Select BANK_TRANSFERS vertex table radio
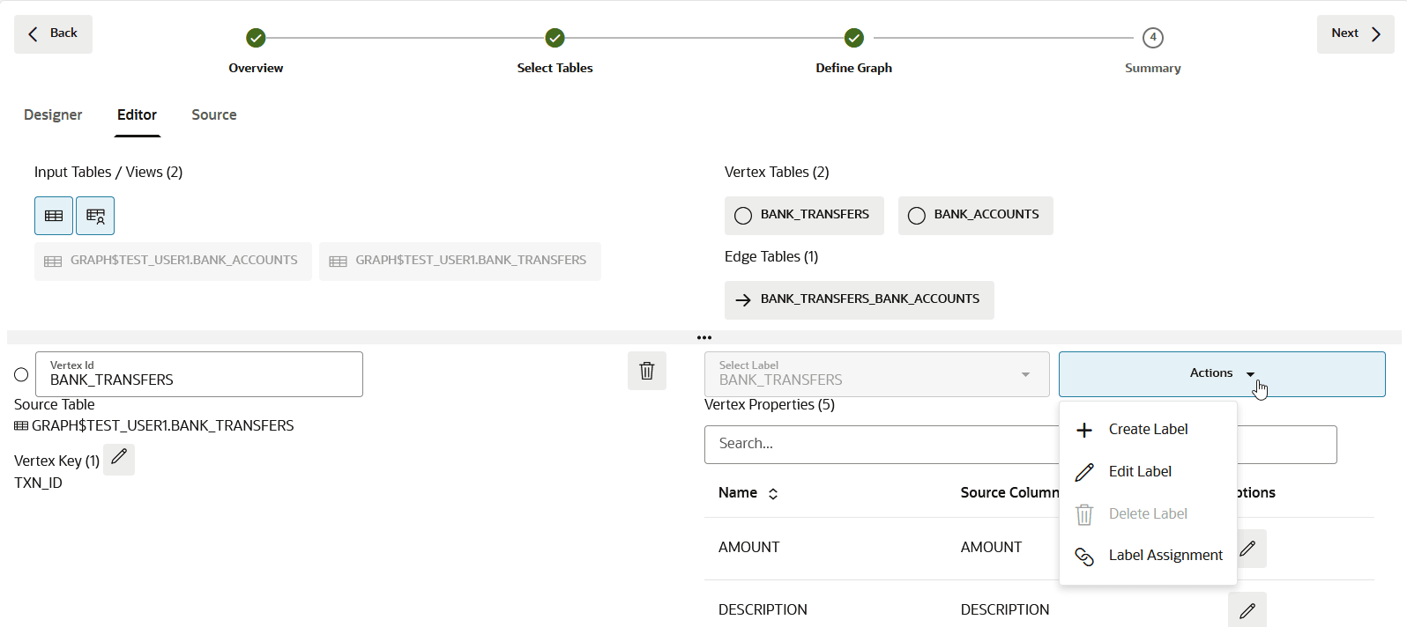 pos(743,216)
